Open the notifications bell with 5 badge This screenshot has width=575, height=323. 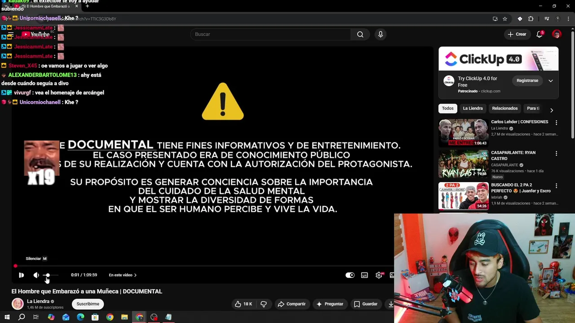click(x=540, y=34)
